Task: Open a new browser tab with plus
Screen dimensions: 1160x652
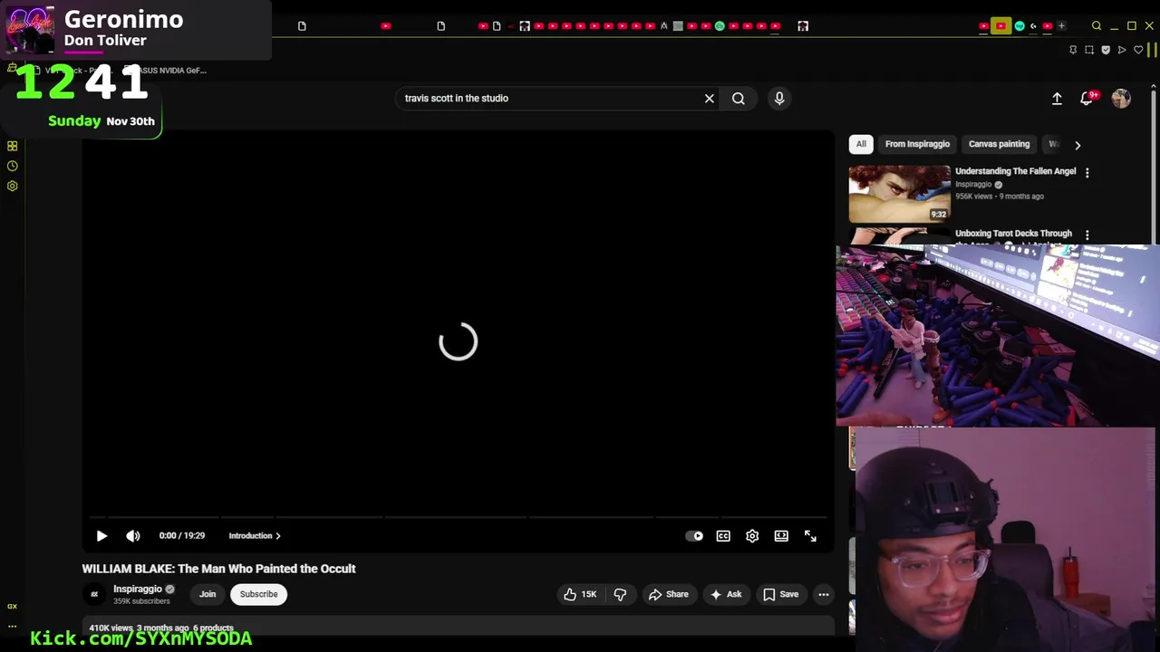Action: pos(1061,25)
